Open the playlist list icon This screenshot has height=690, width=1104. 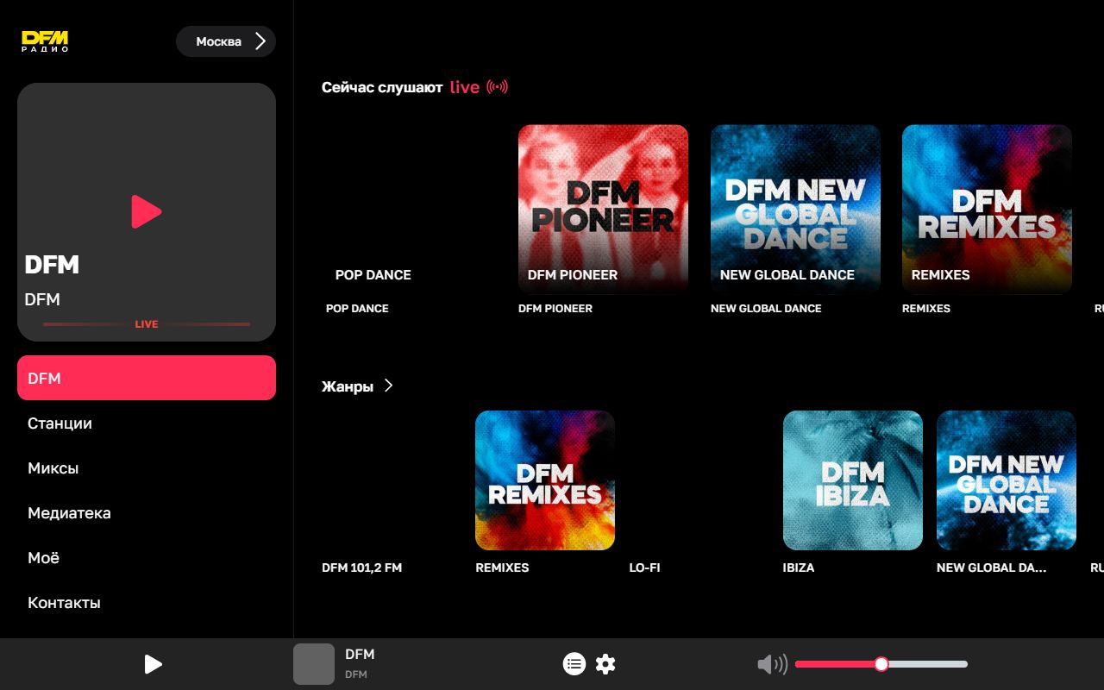pyautogui.click(x=574, y=664)
